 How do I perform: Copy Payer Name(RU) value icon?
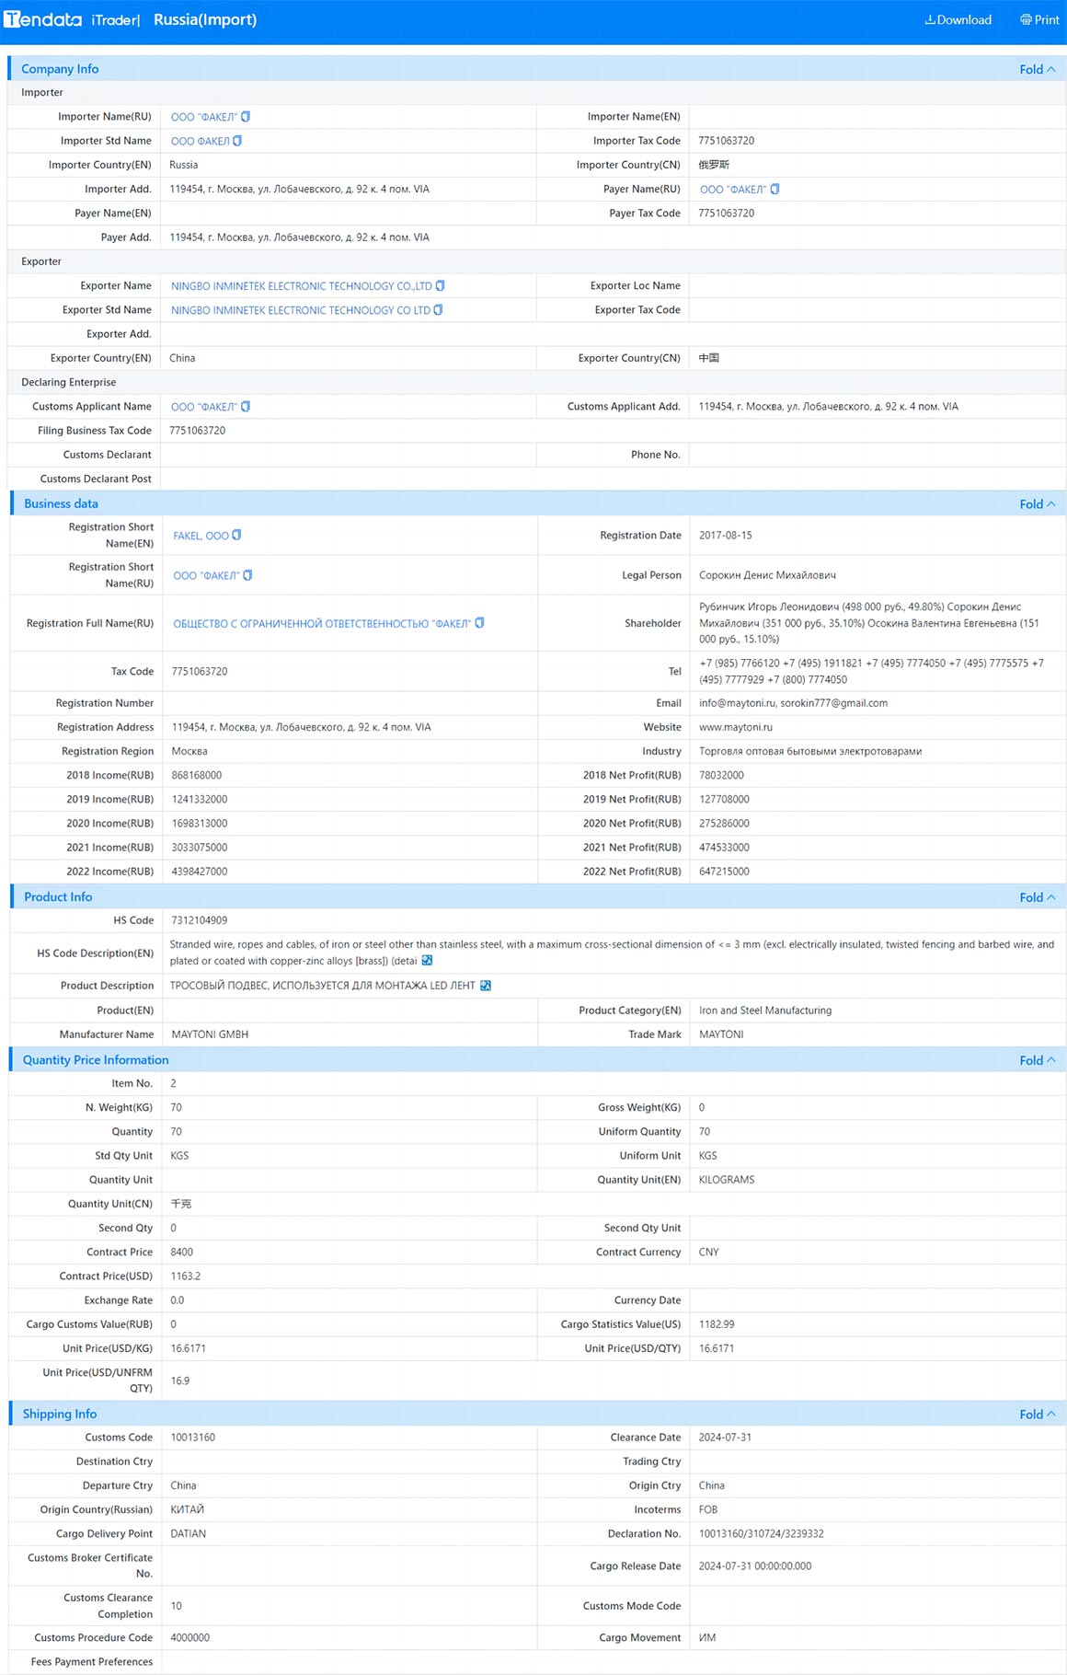click(x=774, y=190)
